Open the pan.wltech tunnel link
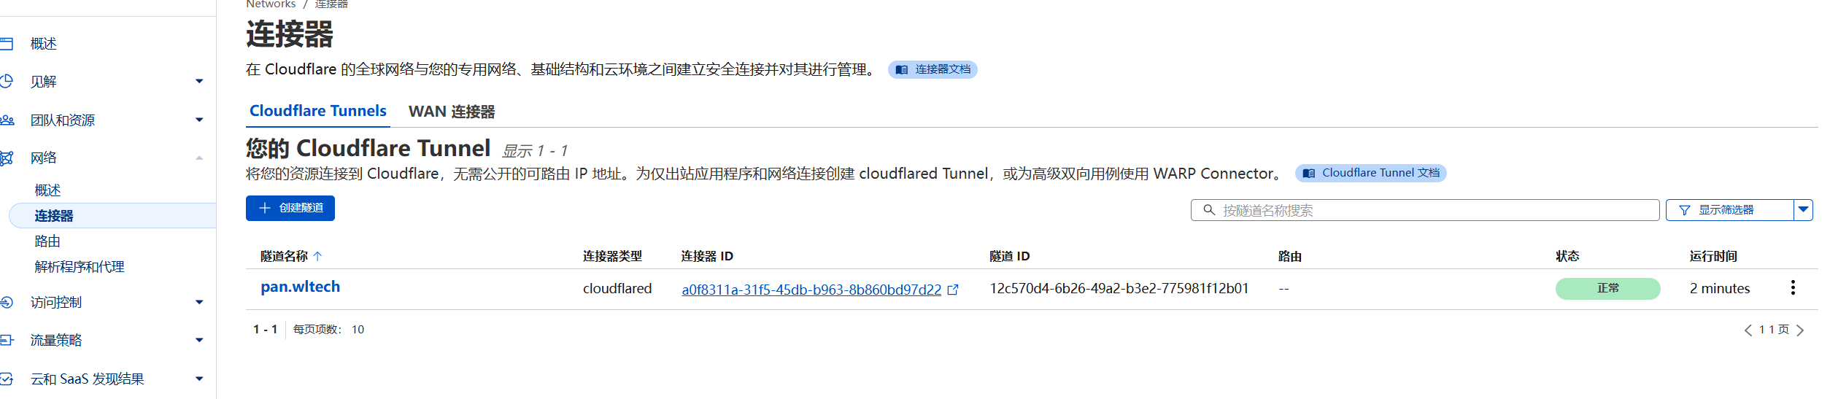The height and width of the screenshot is (399, 1830). click(300, 287)
